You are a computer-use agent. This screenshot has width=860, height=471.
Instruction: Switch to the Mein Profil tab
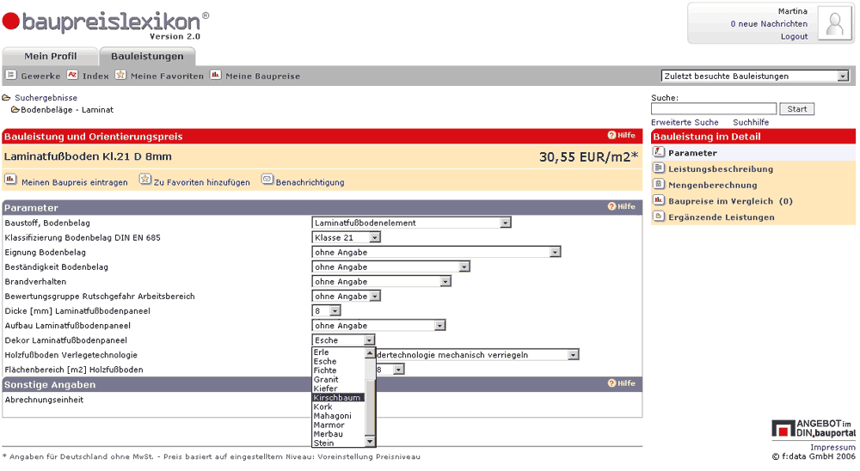(50, 57)
